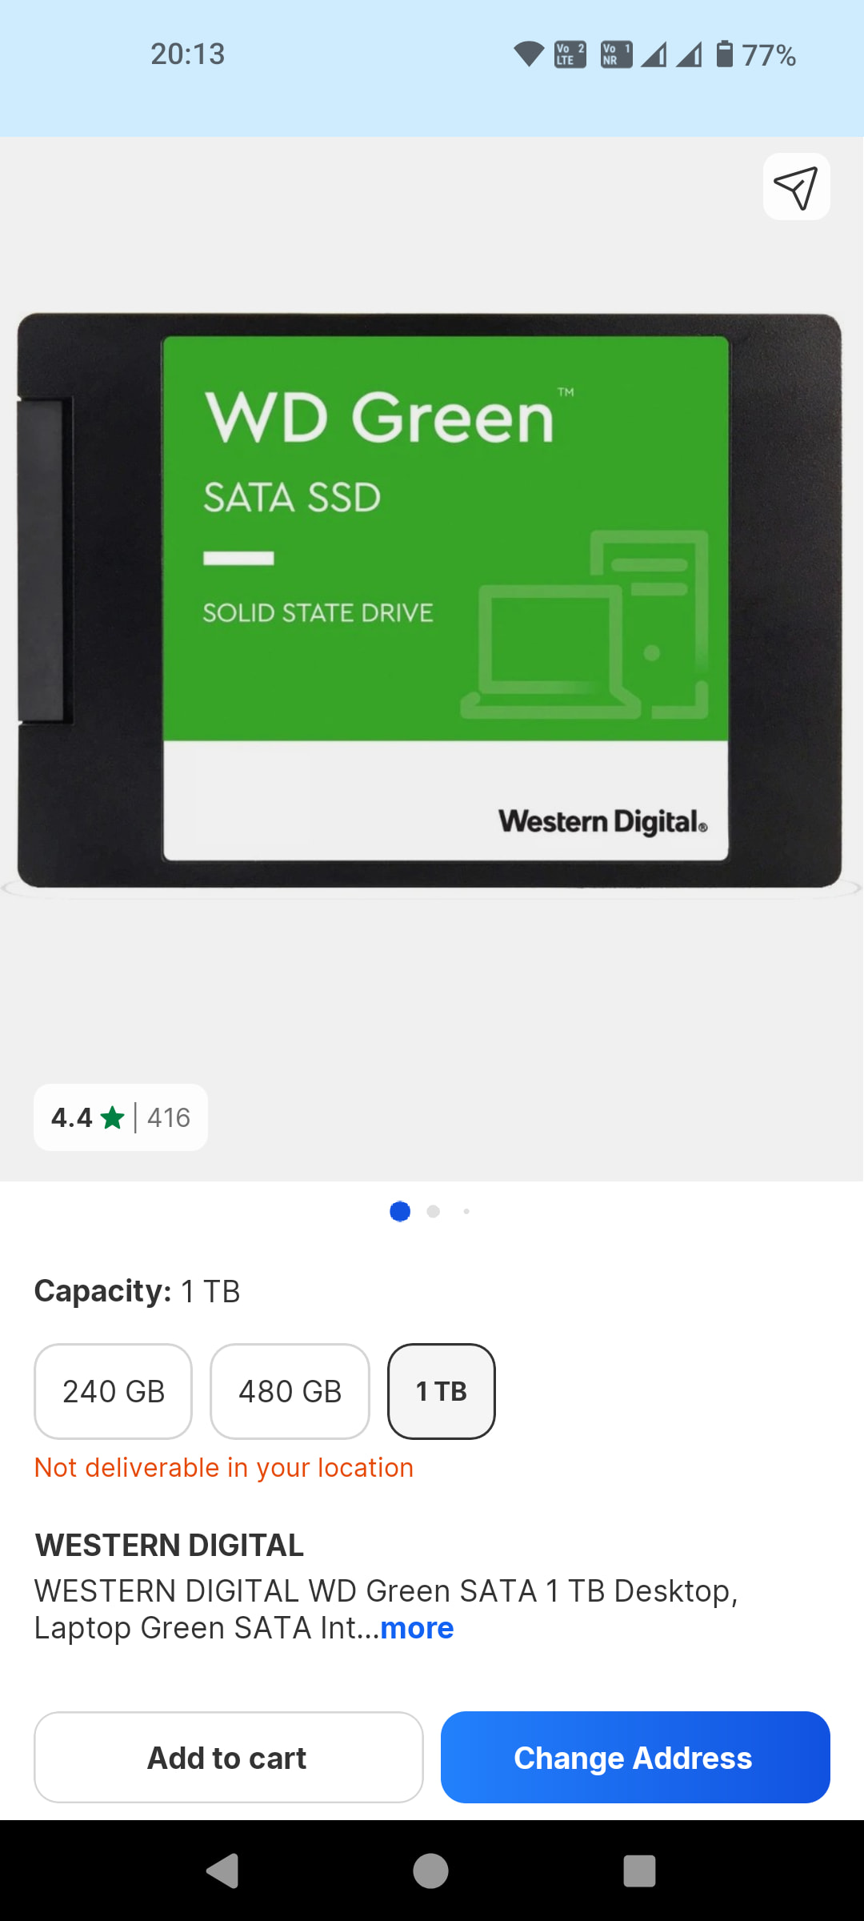This screenshot has width=864, height=1921.
Task: Select the 240 GB capacity option
Action: point(113,1391)
